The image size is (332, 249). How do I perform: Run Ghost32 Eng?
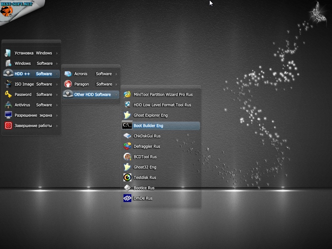(x=161, y=167)
